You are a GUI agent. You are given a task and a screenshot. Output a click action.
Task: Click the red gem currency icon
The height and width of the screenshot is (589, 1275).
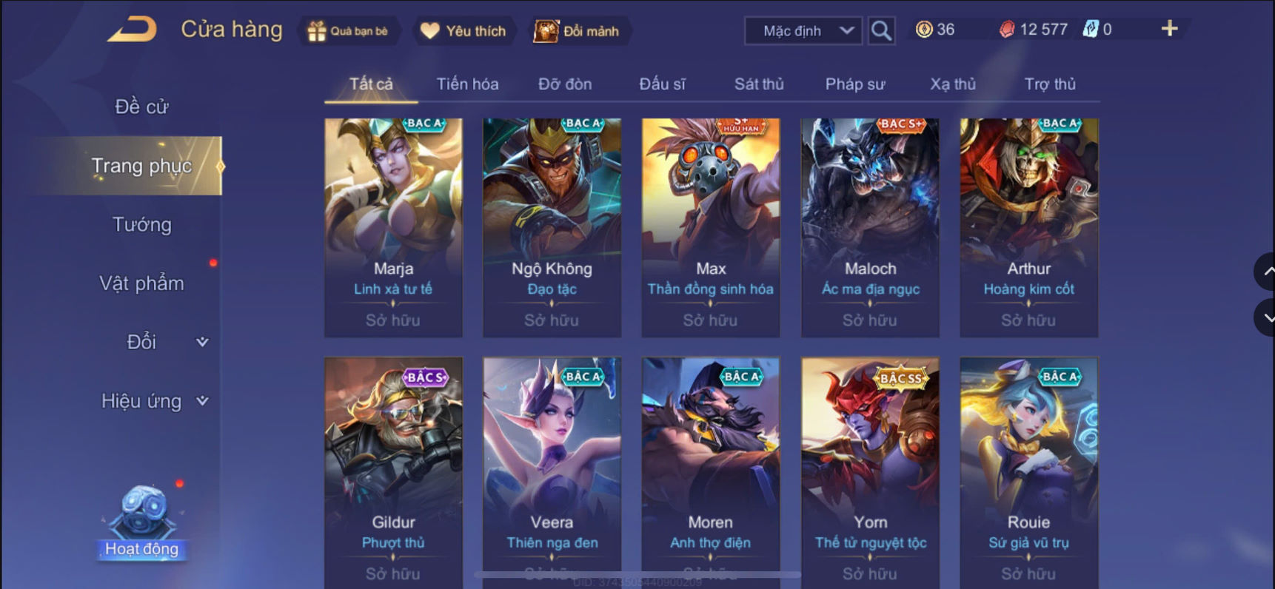(1007, 30)
